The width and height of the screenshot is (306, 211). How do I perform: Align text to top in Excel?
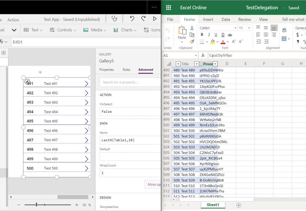point(258,27)
